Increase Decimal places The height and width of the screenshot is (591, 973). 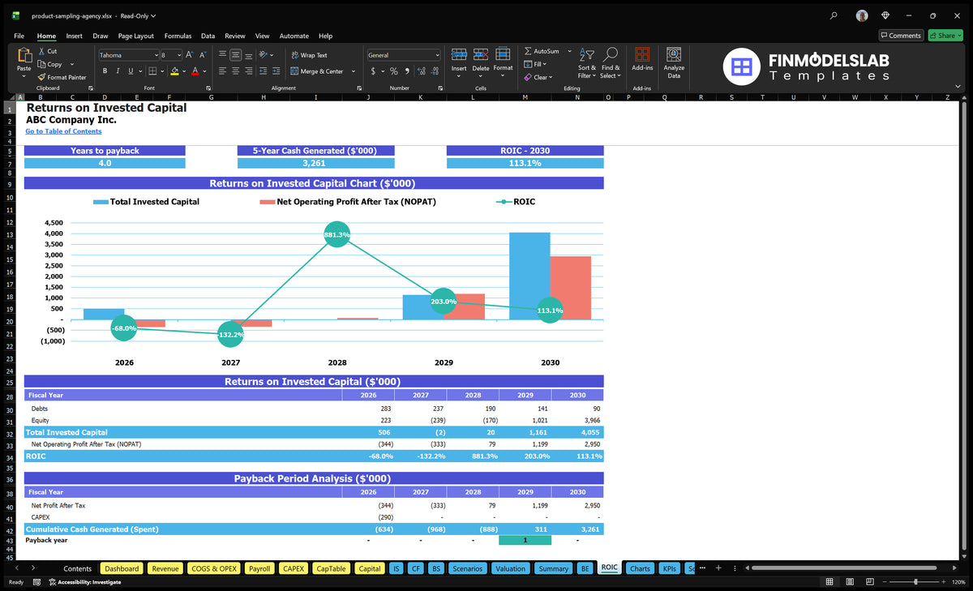point(422,71)
